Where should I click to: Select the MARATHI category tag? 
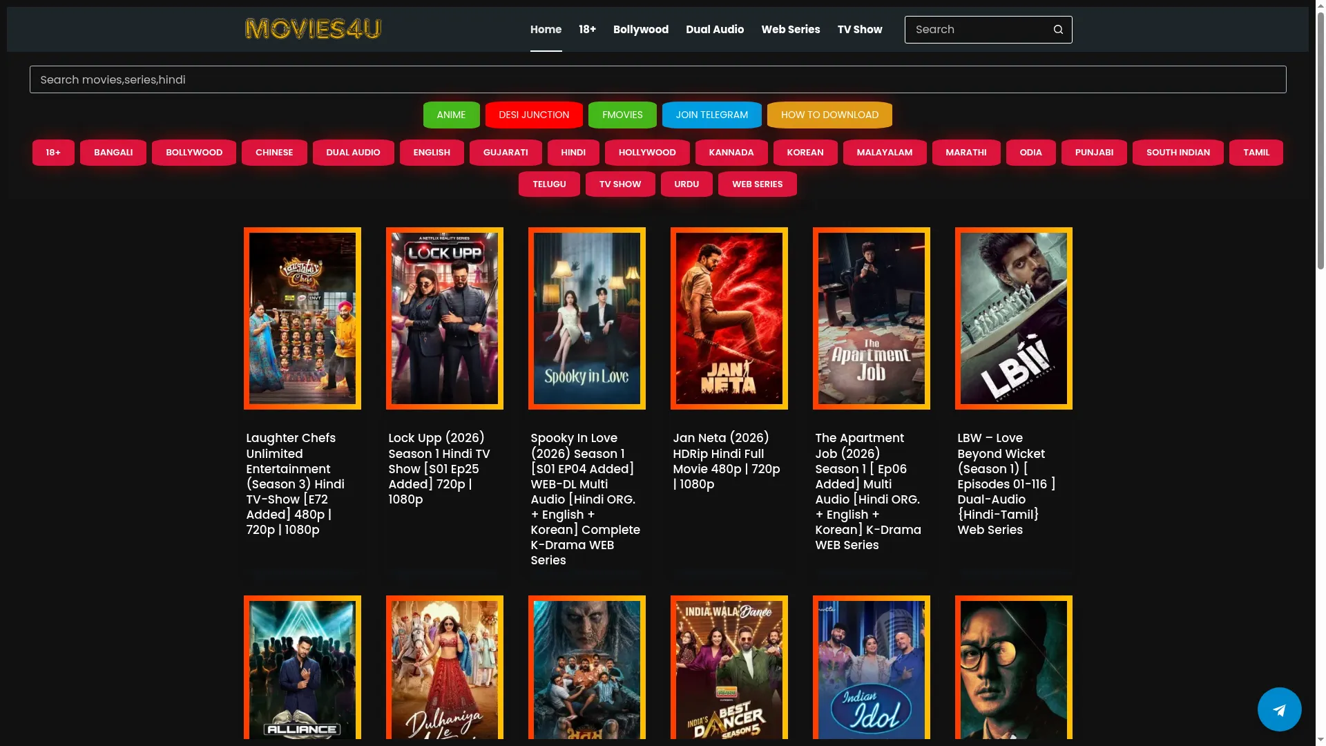click(966, 153)
